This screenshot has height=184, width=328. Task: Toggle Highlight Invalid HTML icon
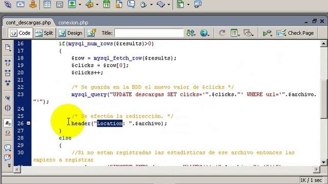pos(8,133)
